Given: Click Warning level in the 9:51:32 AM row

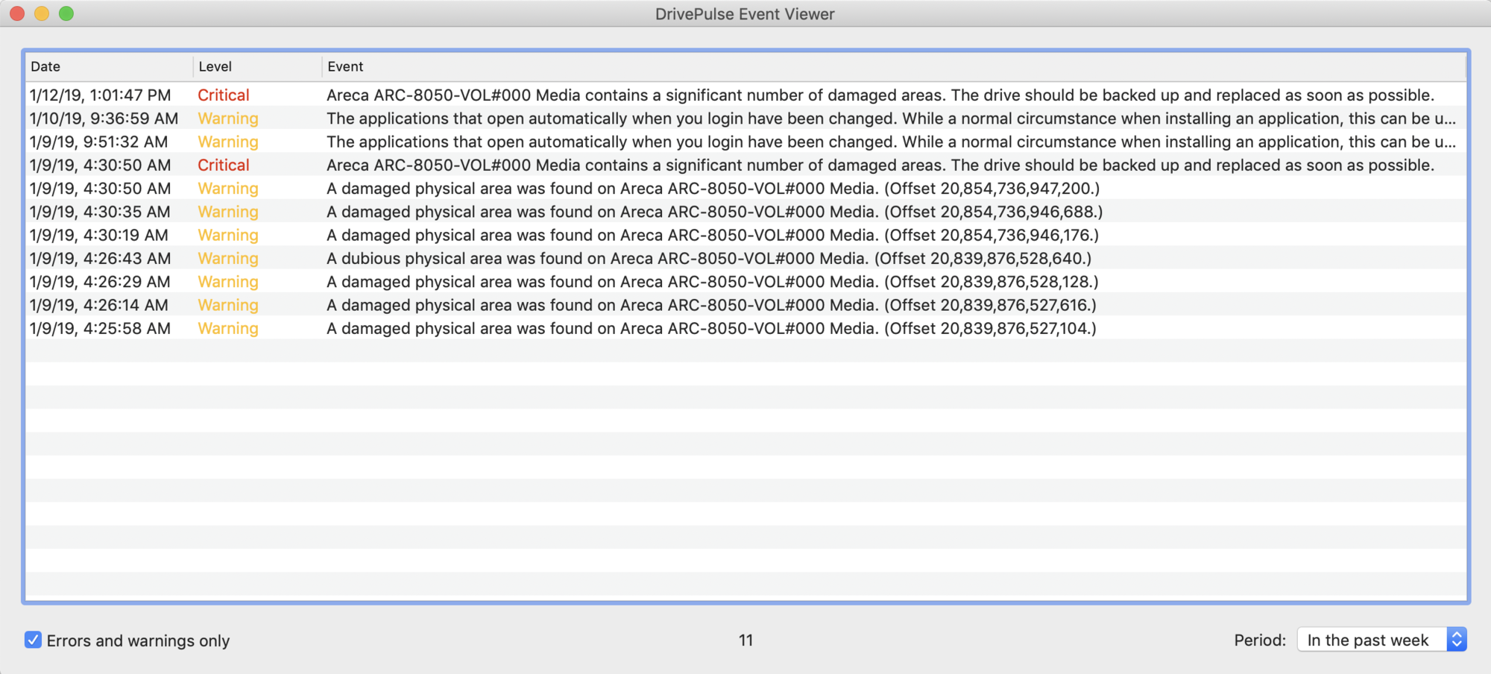Looking at the screenshot, I should coord(228,142).
